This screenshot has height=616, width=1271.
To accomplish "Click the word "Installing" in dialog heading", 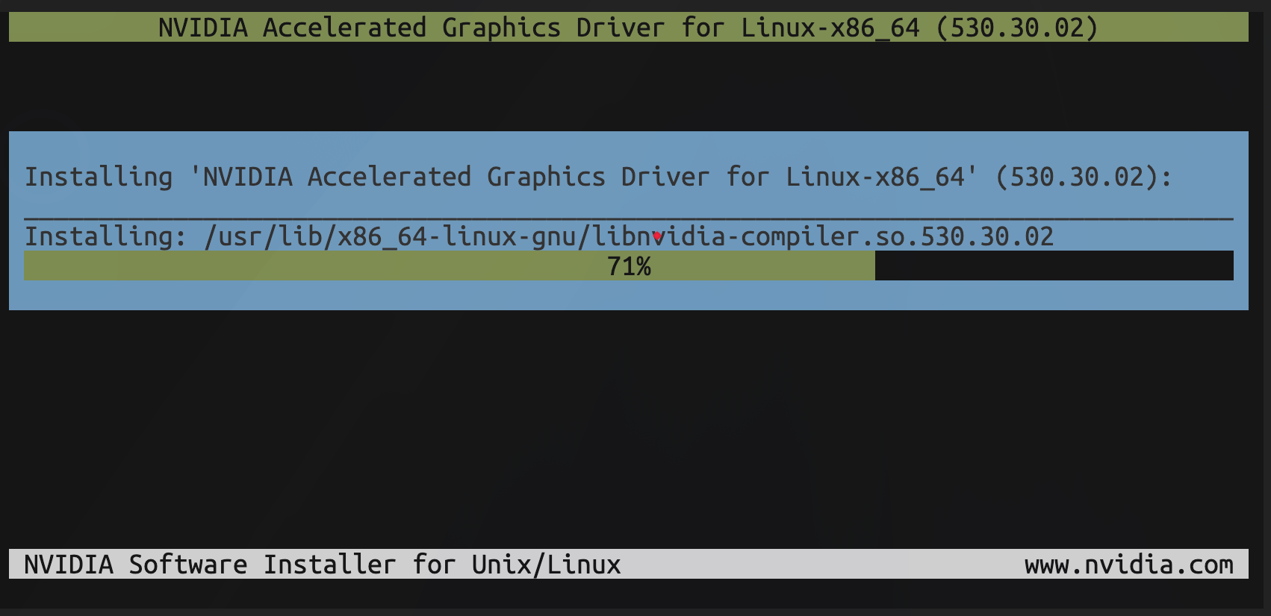I will click(x=98, y=177).
